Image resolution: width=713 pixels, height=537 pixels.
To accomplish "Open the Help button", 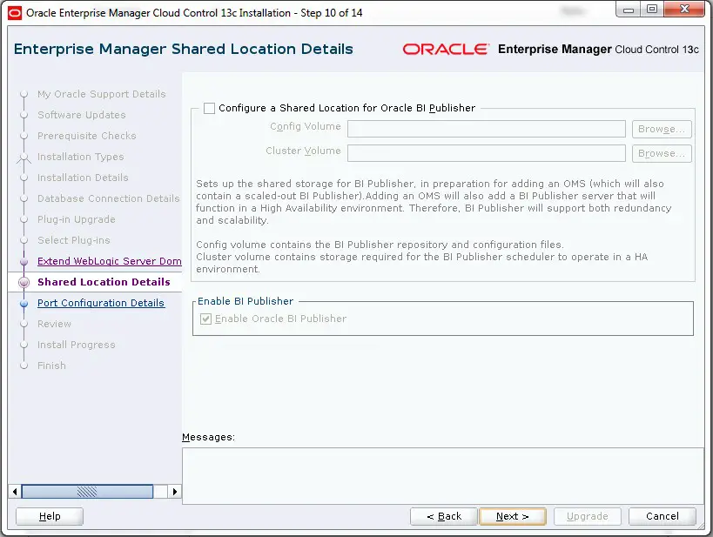I will click(50, 516).
